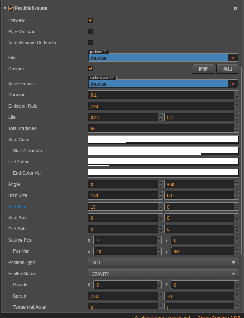Uncheck the Custom checkbox

(x=90, y=69)
